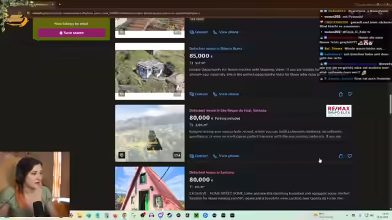The height and width of the screenshot is (220, 392).
Task: Click the 85,000 € price text
Action: pos(201,56)
